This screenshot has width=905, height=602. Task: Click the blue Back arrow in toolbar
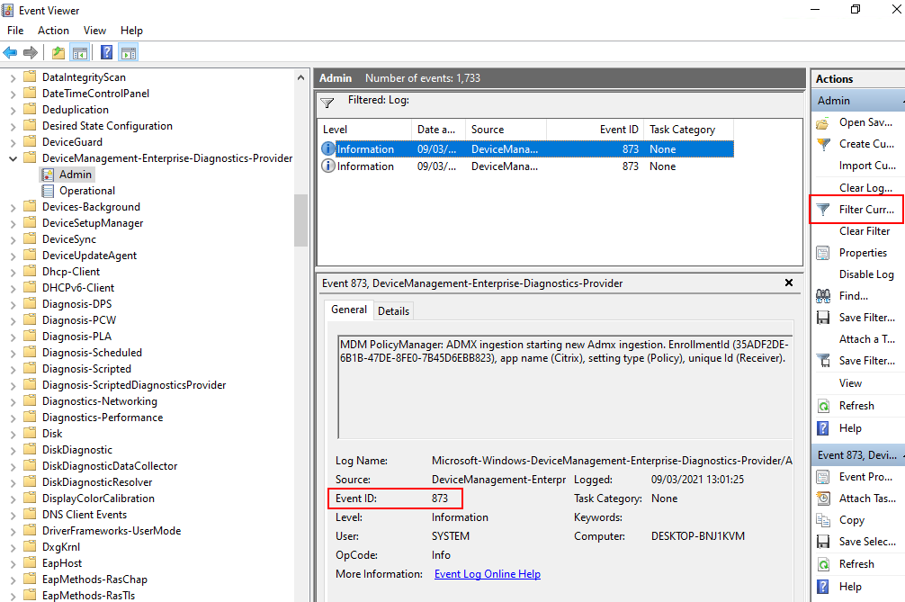coord(11,53)
